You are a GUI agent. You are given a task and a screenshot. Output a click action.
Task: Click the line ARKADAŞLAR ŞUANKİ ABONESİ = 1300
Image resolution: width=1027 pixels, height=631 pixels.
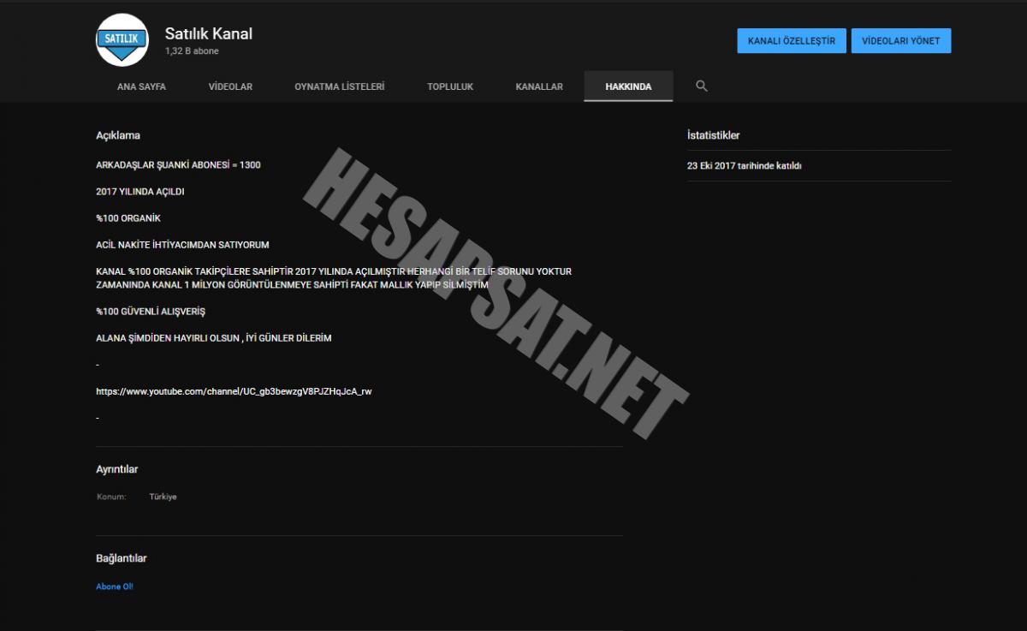tap(178, 164)
